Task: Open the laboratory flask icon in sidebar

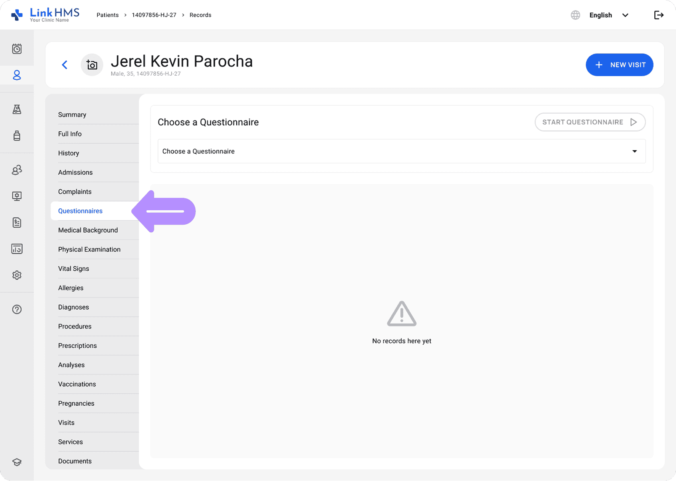Action: click(17, 109)
